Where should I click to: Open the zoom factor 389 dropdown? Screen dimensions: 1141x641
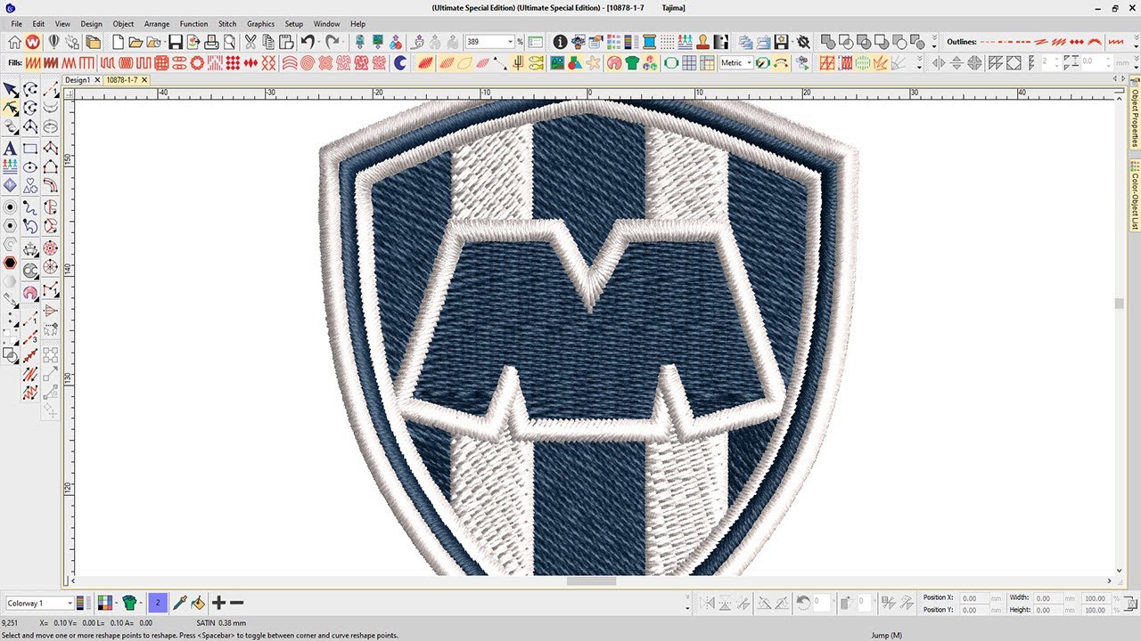click(x=511, y=42)
